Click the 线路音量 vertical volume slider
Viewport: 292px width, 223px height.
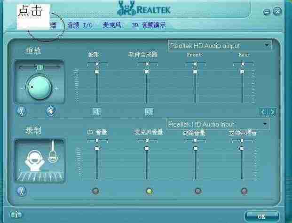click(195, 163)
